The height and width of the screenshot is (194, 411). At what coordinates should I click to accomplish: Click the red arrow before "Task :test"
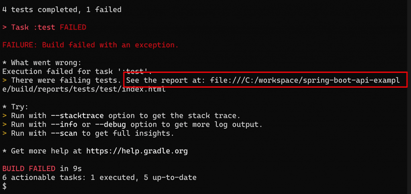(4, 27)
